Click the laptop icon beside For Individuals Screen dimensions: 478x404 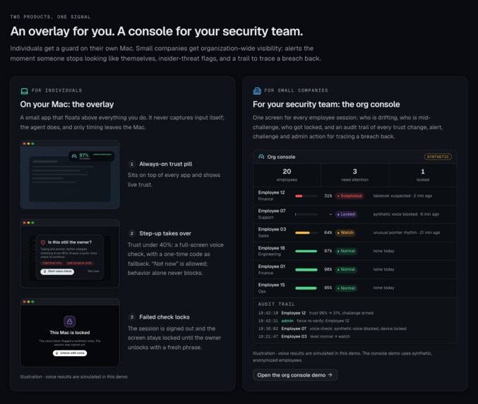point(24,91)
